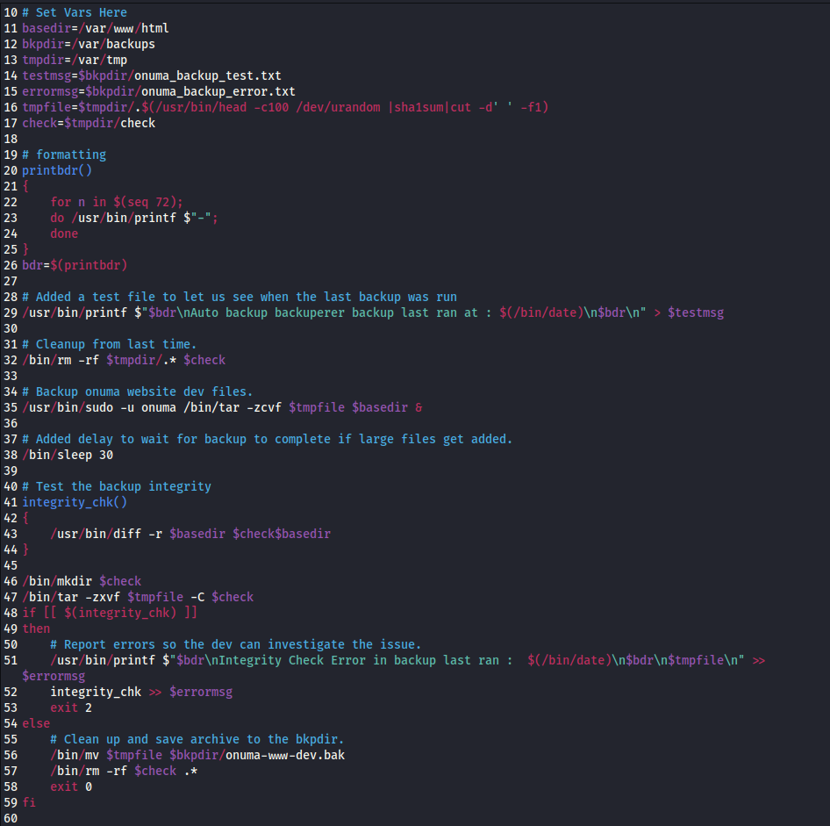Click 'onuma_backup_error.txt' in the errormsg line
The image size is (830, 826).
point(218,91)
